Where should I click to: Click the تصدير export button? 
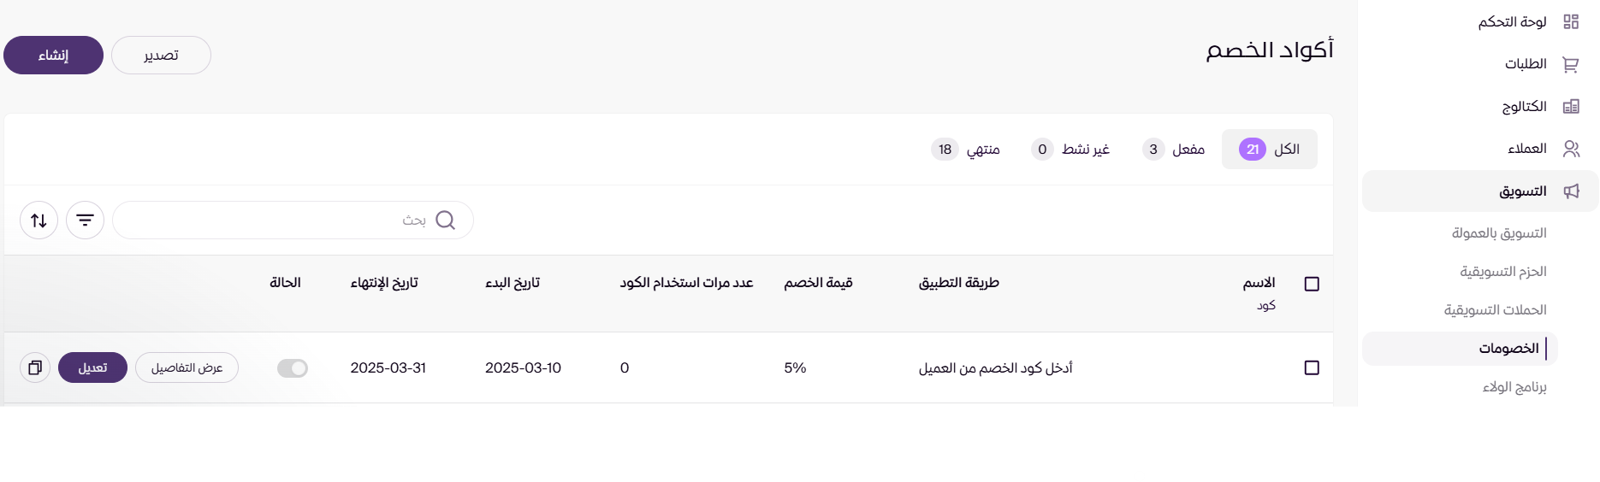(x=161, y=56)
